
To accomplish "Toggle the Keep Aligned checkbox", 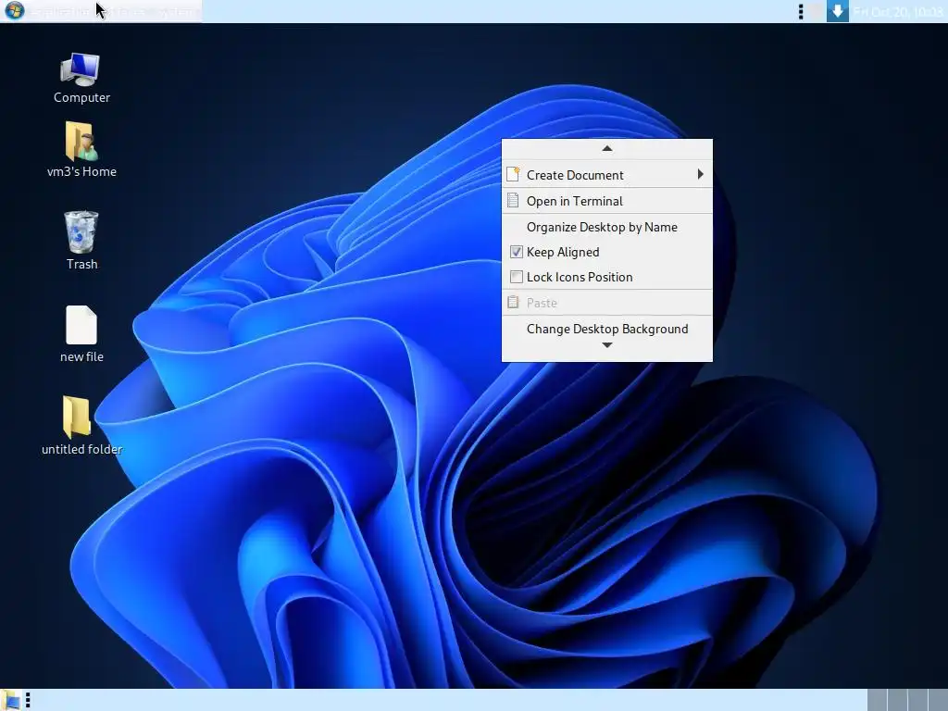I will pyautogui.click(x=517, y=252).
